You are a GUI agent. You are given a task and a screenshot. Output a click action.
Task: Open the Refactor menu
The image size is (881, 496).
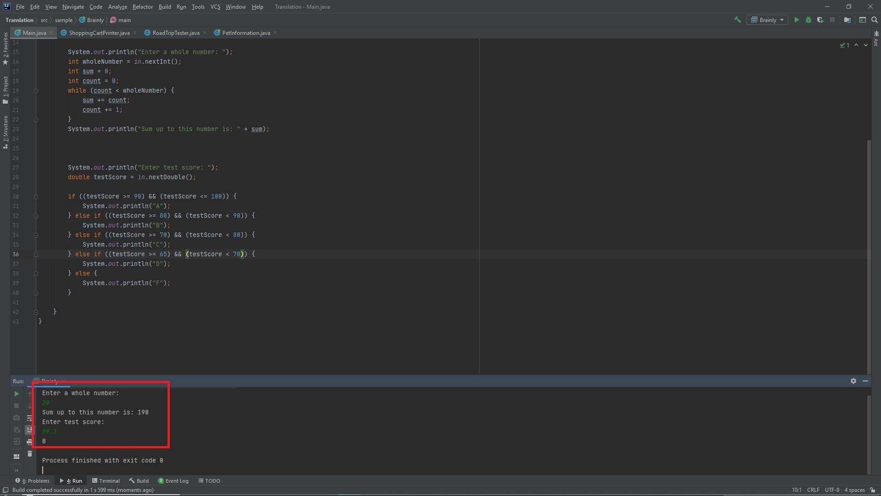coord(142,7)
